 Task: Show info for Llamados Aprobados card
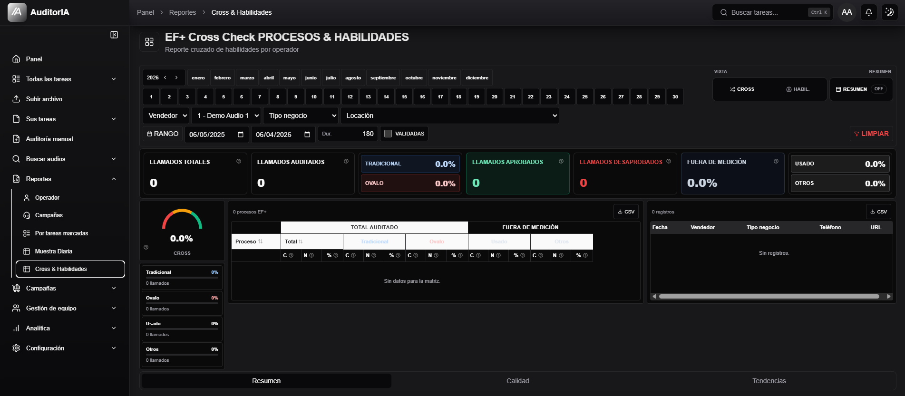tap(561, 161)
